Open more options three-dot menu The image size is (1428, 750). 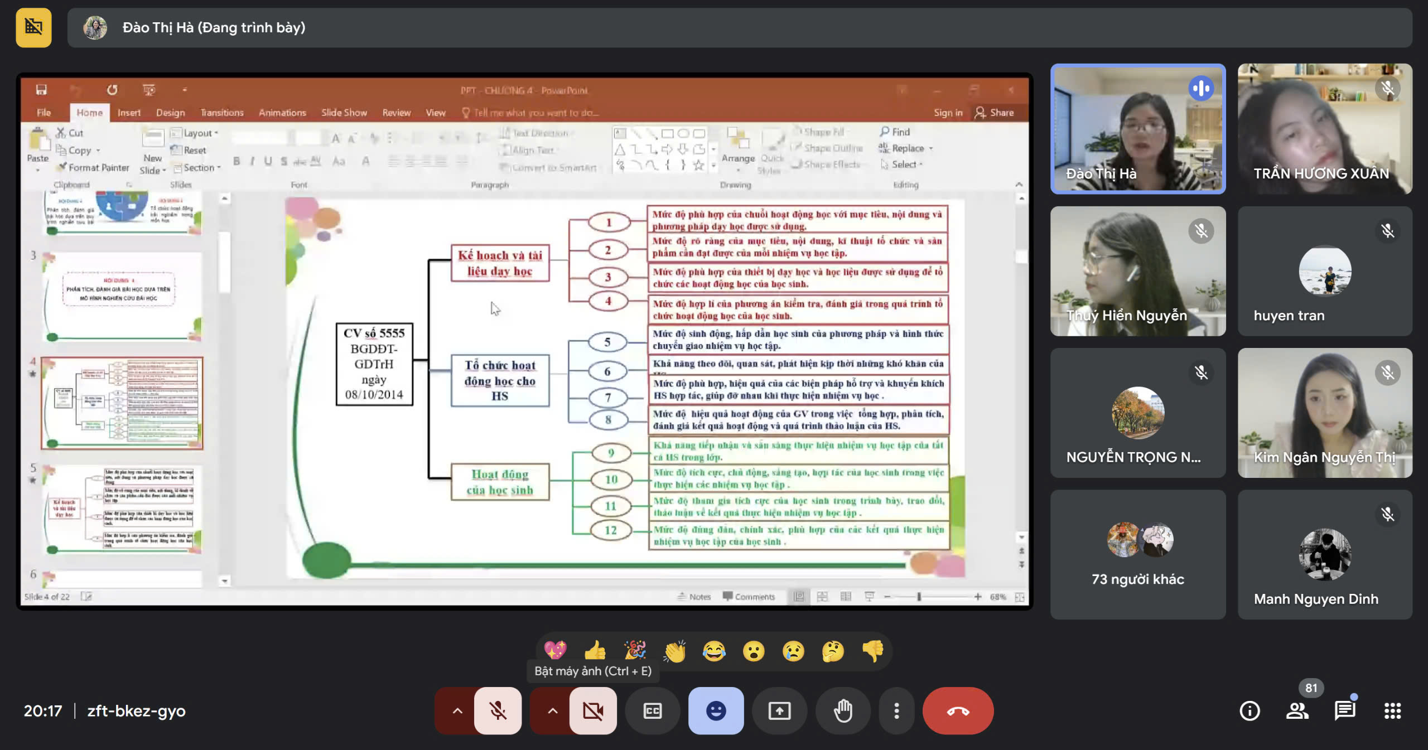(896, 710)
